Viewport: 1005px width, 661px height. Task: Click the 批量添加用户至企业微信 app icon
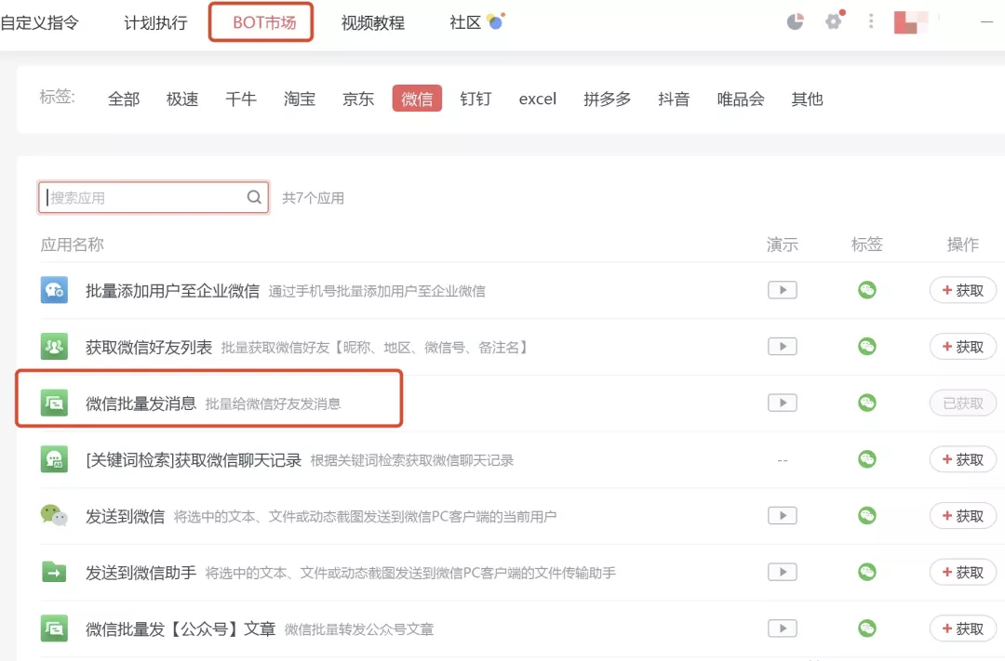(x=55, y=290)
